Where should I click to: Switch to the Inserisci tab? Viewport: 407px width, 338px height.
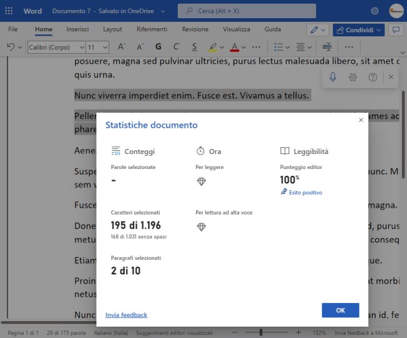[x=78, y=29]
